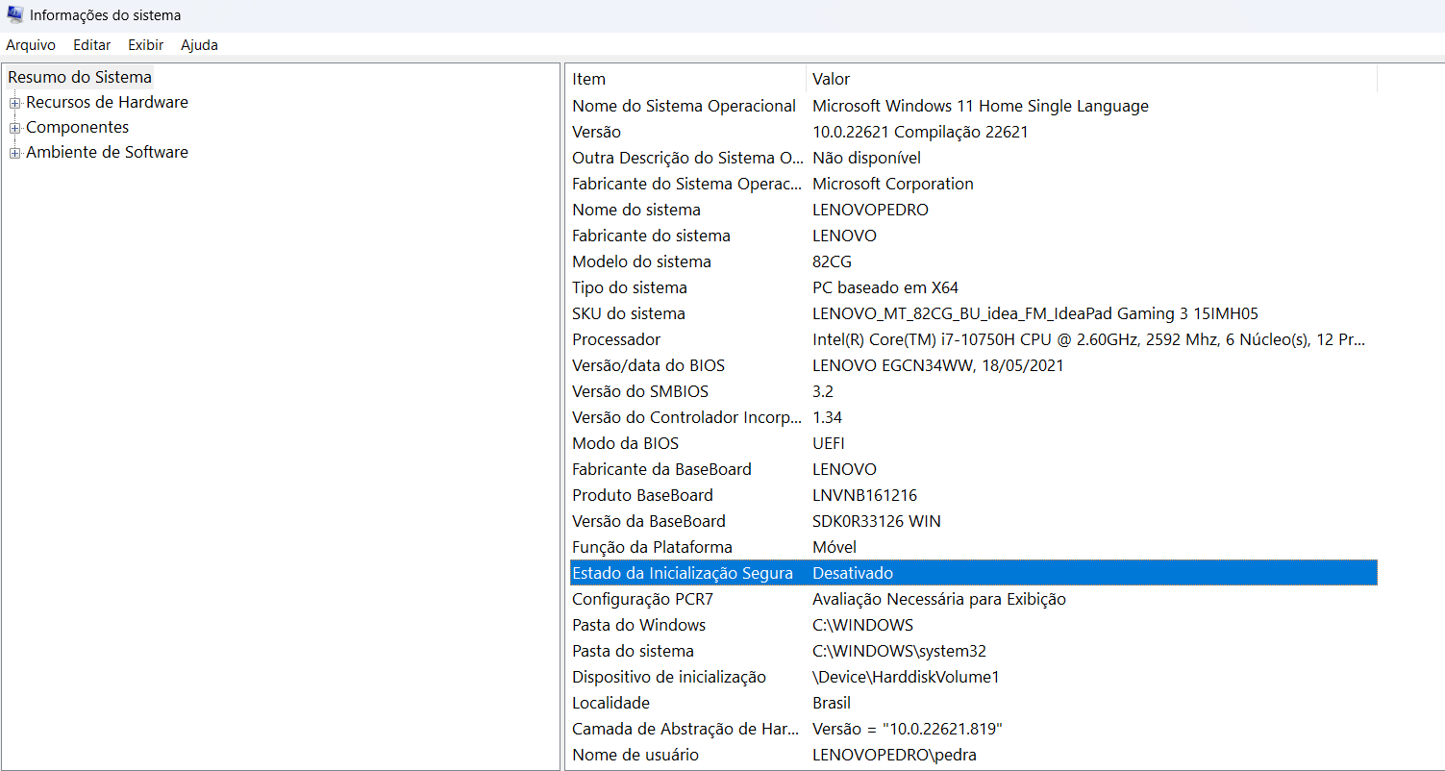Expand the Recursos de Hardware node
The width and height of the screenshot is (1445, 771).
[x=14, y=103]
